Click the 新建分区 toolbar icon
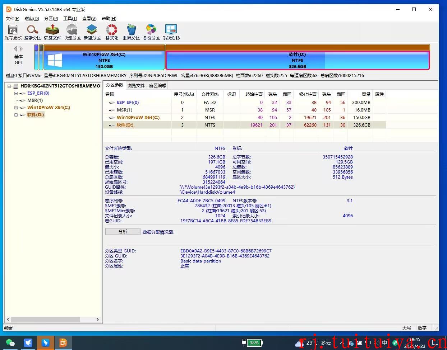The height and width of the screenshot is (350, 447). 92,32
